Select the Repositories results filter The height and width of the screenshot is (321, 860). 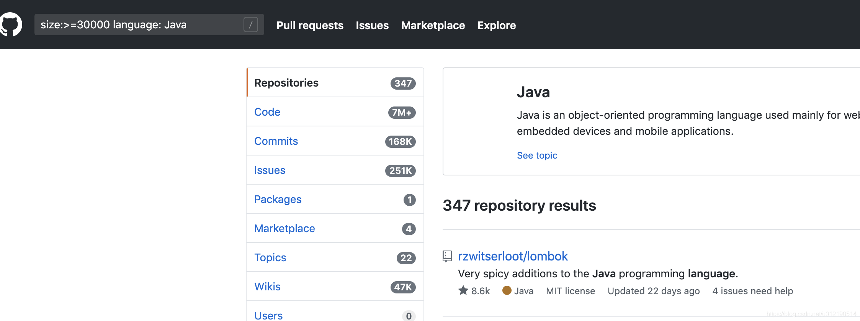(335, 83)
